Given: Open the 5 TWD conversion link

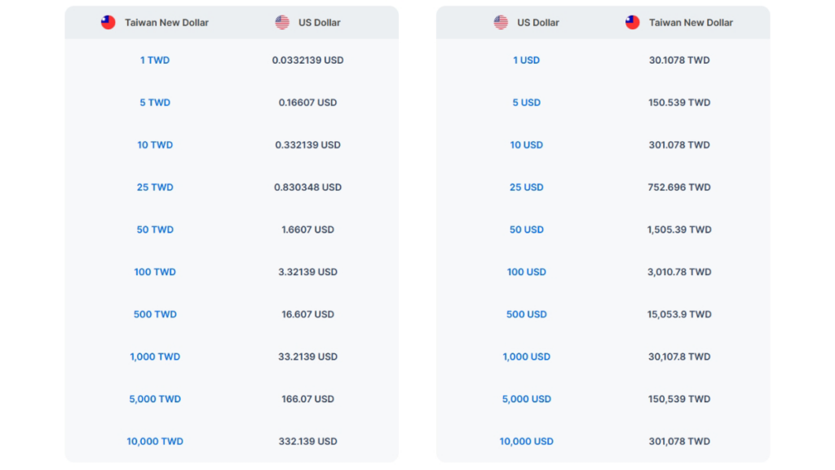Looking at the screenshot, I should tap(155, 103).
